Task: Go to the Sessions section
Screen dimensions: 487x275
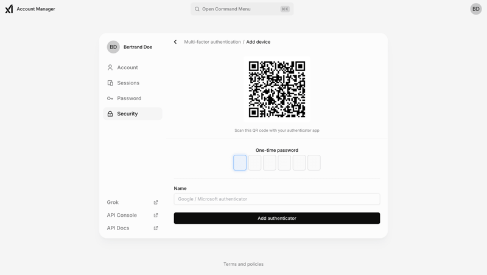Action: tap(133, 83)
